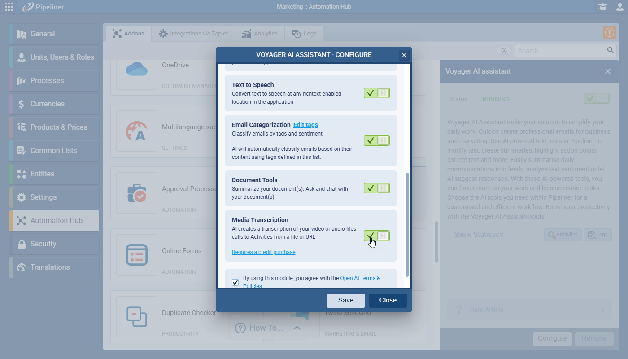Uncheck the Open AI terms agreement checkbox
This screenshot has height=359, width=628.
pyautogui.click(x=235, y=282)
